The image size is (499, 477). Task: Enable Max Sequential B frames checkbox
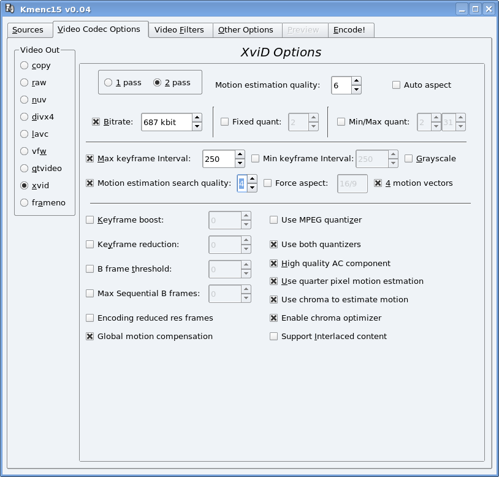click(90, 294)
